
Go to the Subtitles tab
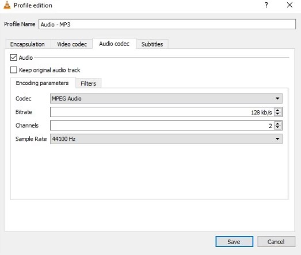pos(153,44)
